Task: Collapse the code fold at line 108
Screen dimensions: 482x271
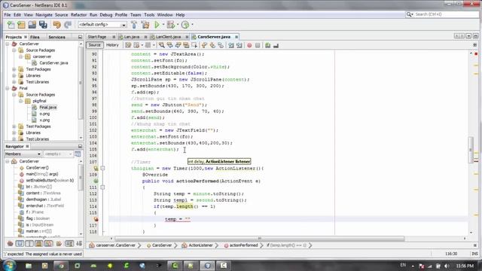Action: (x=102, y=169)
